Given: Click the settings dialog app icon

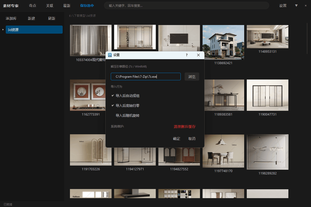Looking at the screenshot, I should [x=110, y=55].
